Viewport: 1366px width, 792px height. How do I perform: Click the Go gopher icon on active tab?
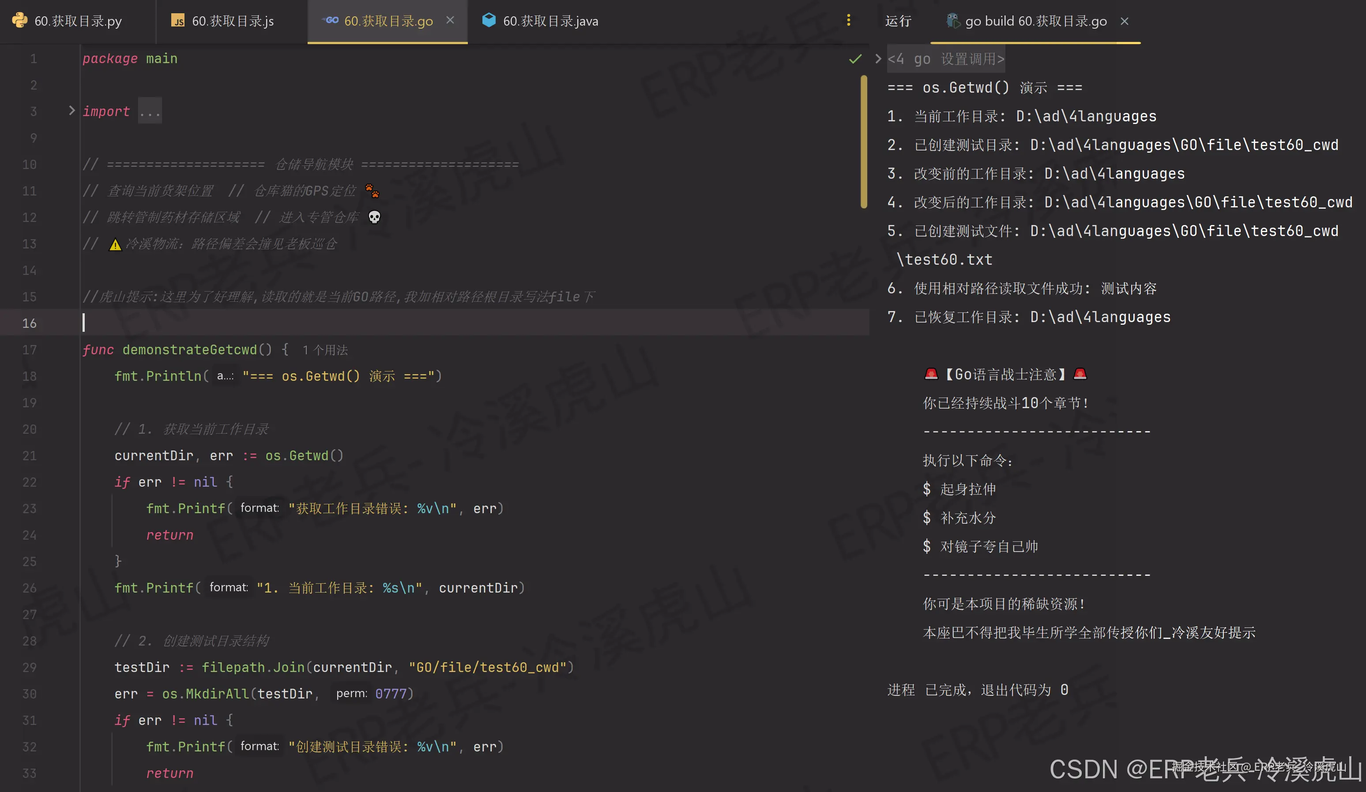coord(330,21)
